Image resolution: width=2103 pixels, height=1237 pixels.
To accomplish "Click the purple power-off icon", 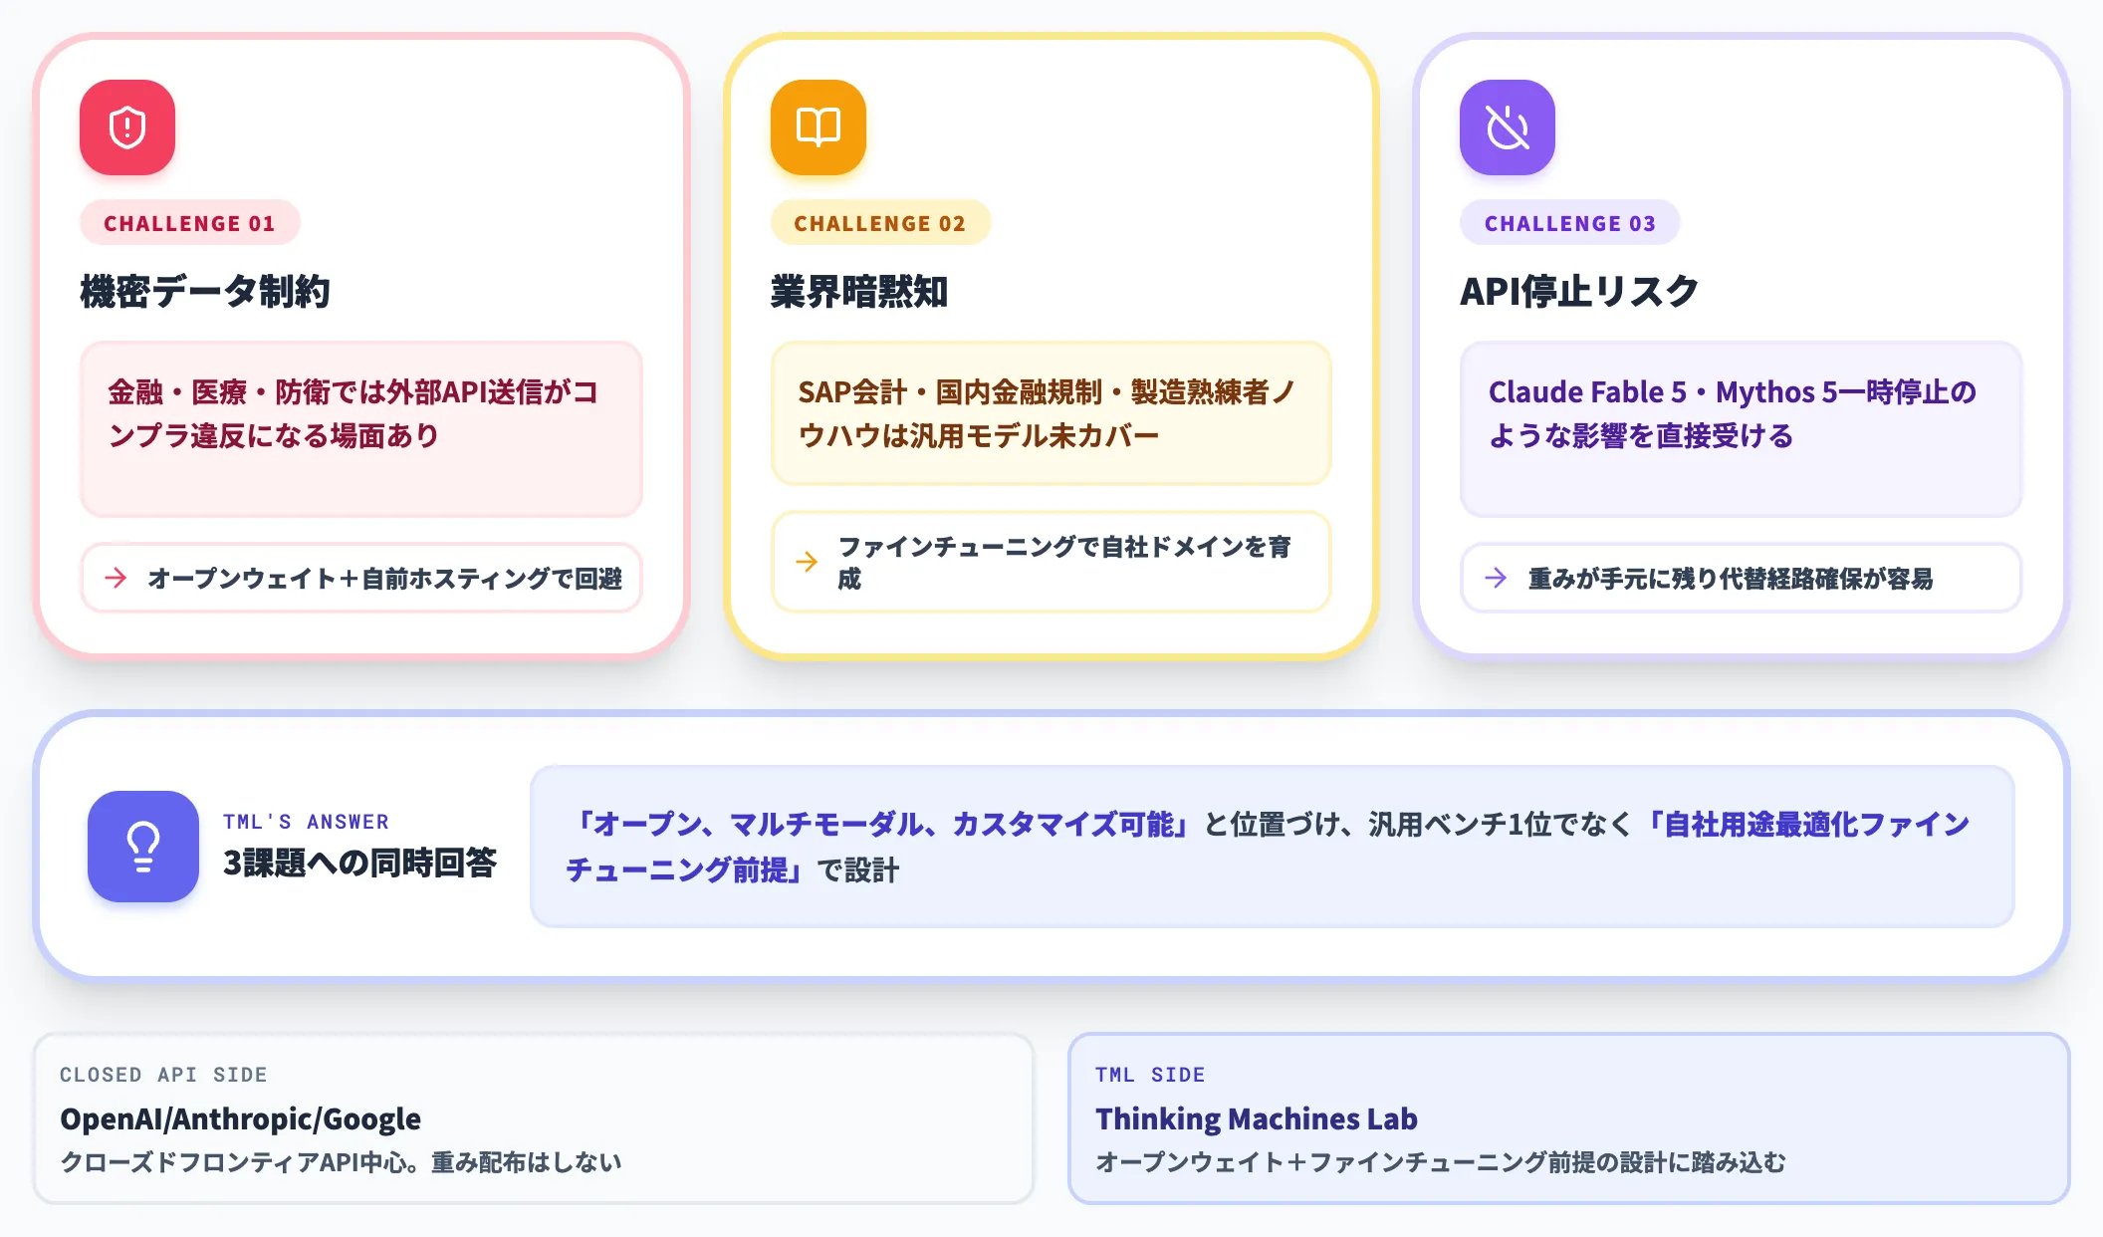I will [x=1508, y=127].
